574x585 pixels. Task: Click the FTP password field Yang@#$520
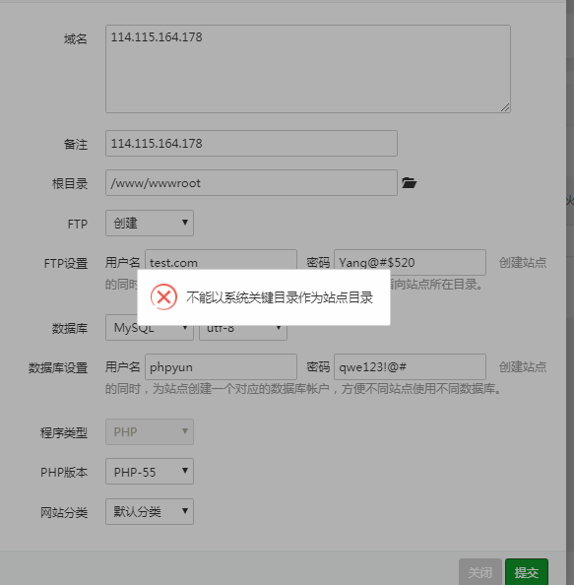(410, 262)
